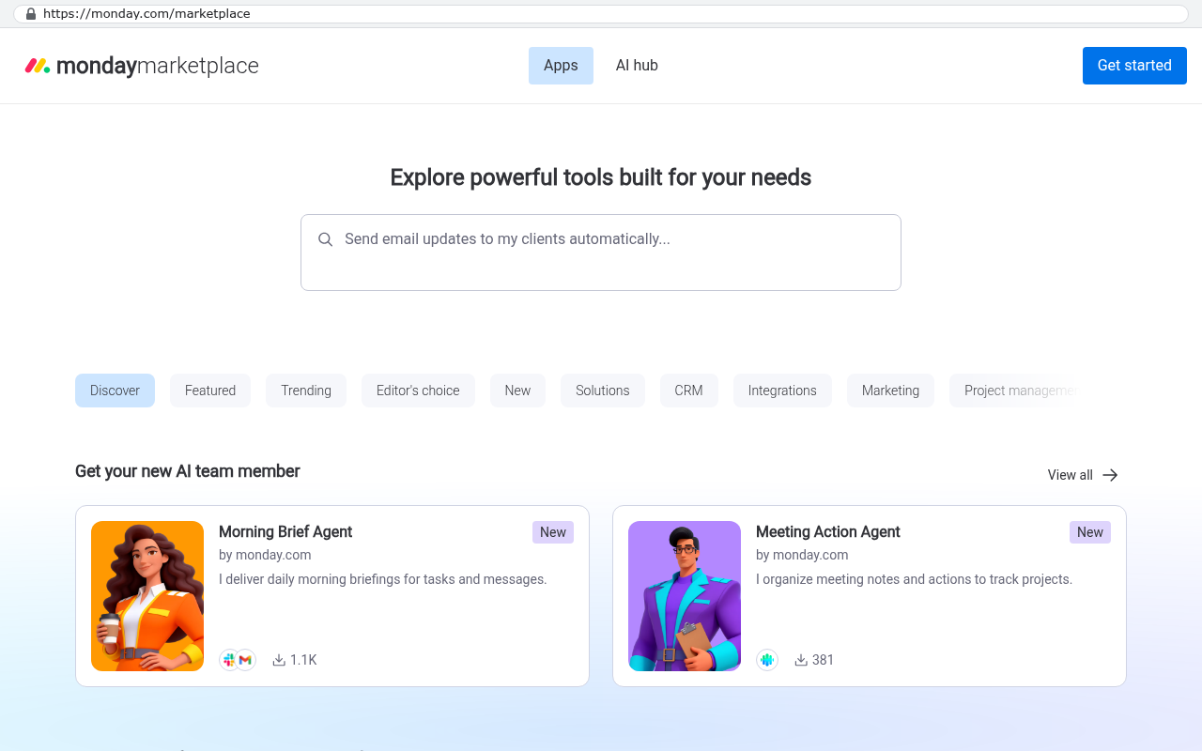Select the Solutions category chip

(x=603, y=391)
